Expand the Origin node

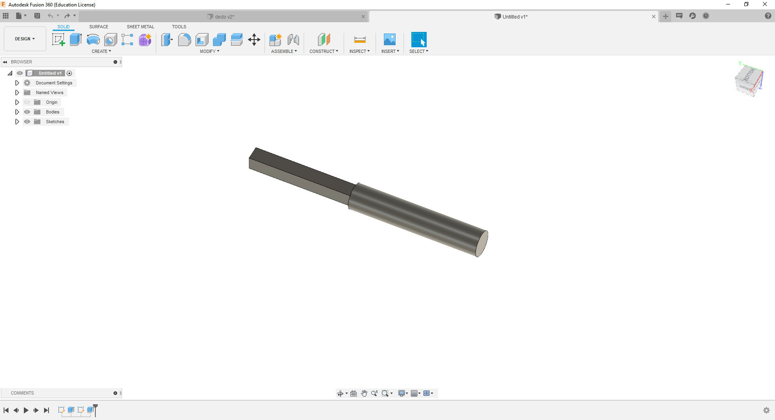tap(17, 102)
